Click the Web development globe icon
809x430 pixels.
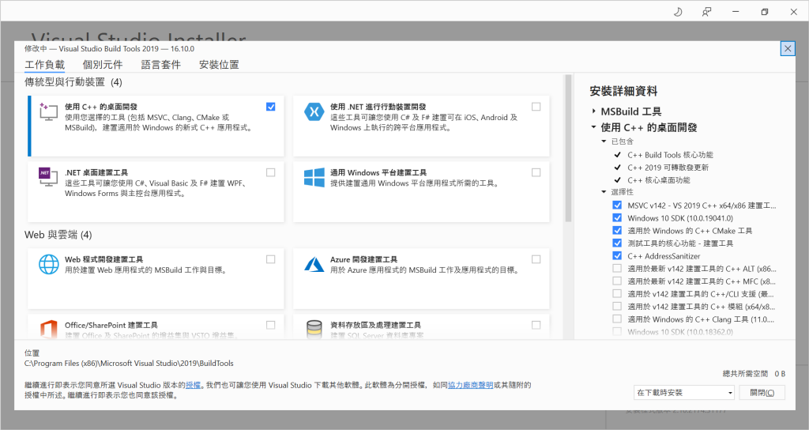pyautogui.click(x=48, y=264)
